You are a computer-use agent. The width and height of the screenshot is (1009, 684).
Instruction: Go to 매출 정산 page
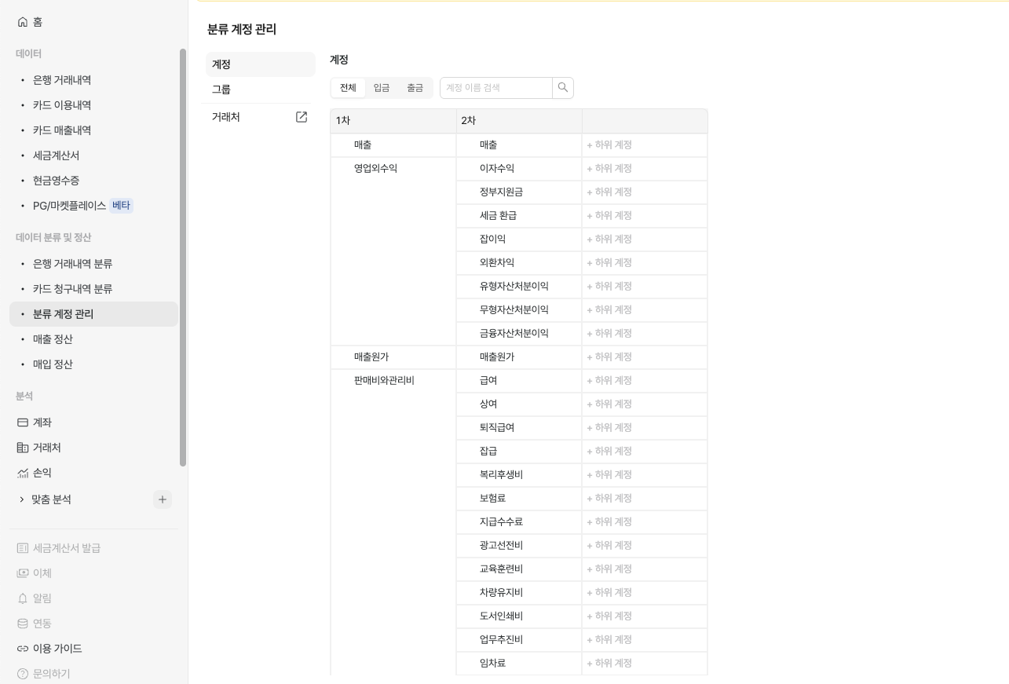click(x=53, y=339)
